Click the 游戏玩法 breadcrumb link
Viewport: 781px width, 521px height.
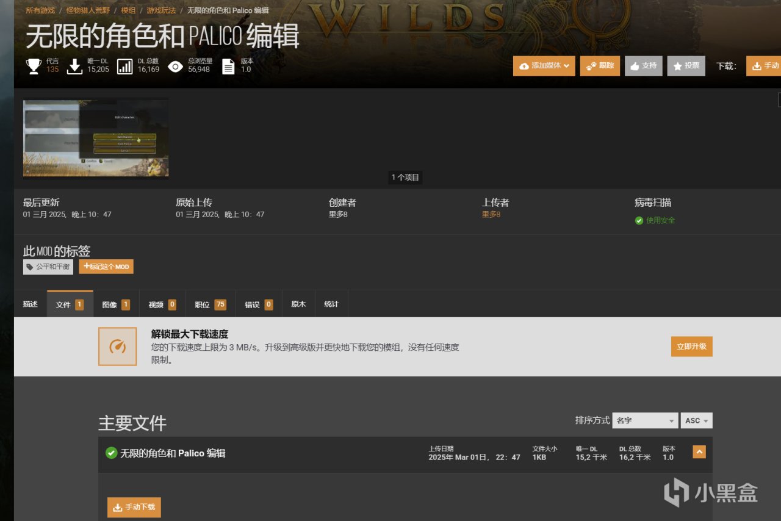[161, 10]
